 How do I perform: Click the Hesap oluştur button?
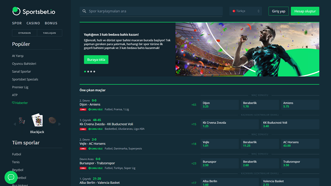click(x=305, y=11)
